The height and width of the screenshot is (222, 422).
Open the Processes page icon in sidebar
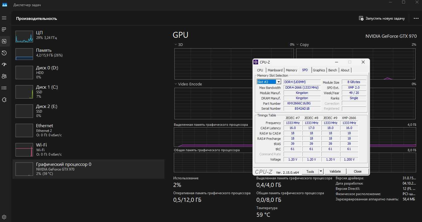[x=4, y=30]
